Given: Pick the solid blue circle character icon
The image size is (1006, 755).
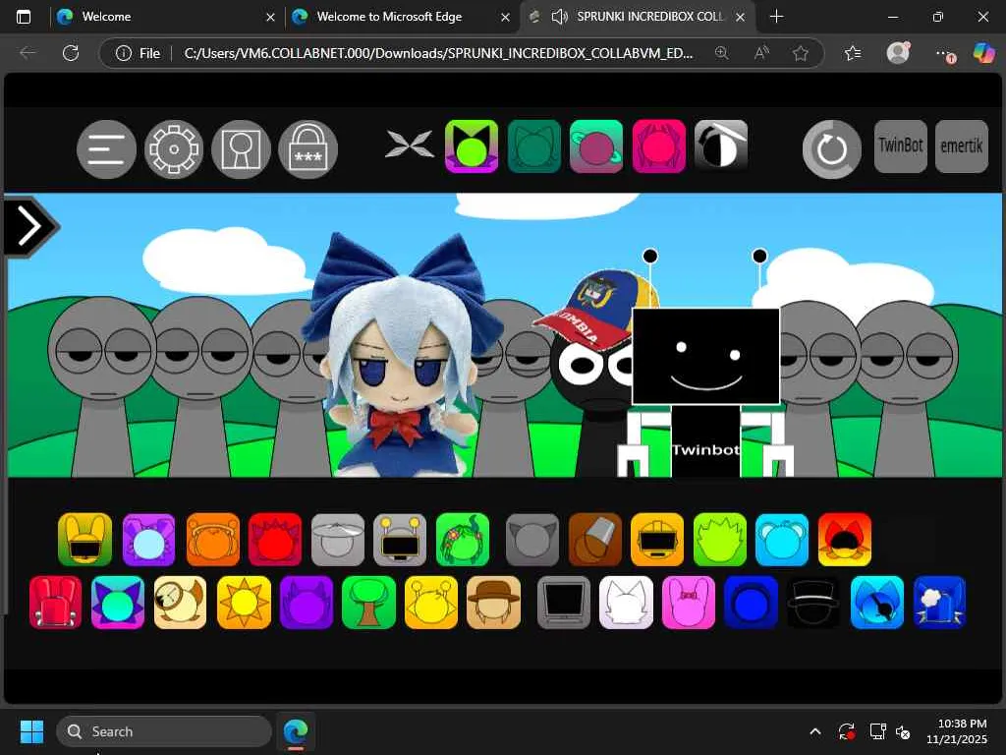Looking at the screenshot, I should pyautogui.click(x=751, y=603).
